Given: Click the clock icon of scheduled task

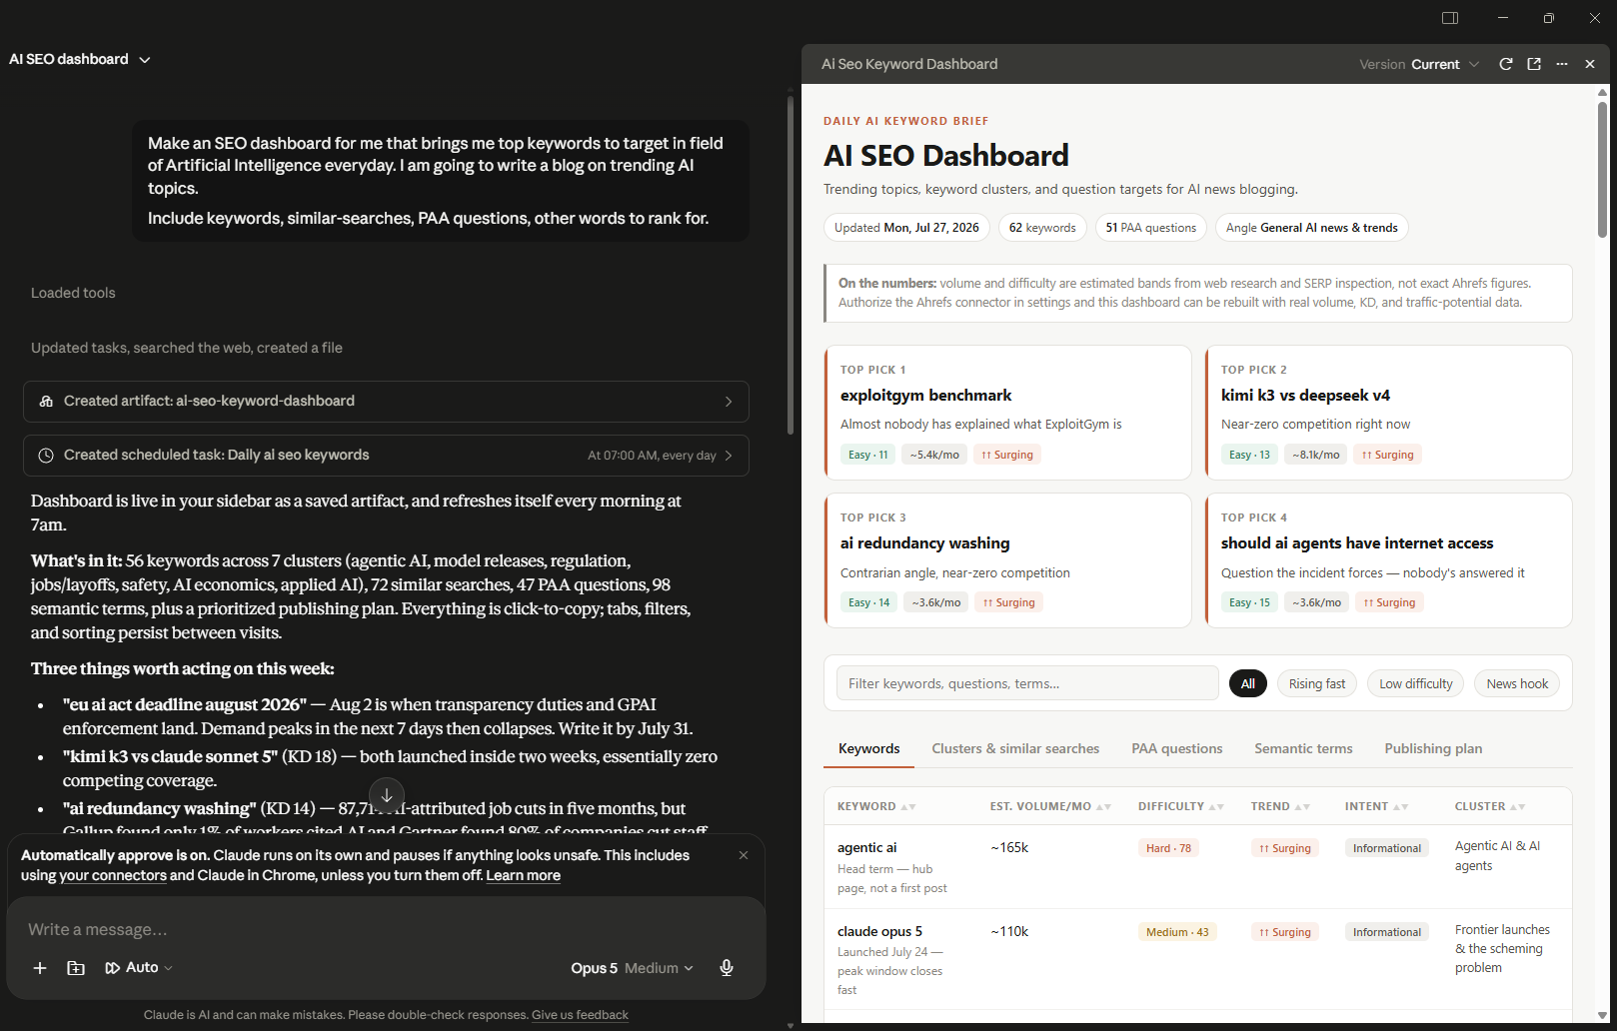Looking at the screenshot, I should [x=46, y=456].
